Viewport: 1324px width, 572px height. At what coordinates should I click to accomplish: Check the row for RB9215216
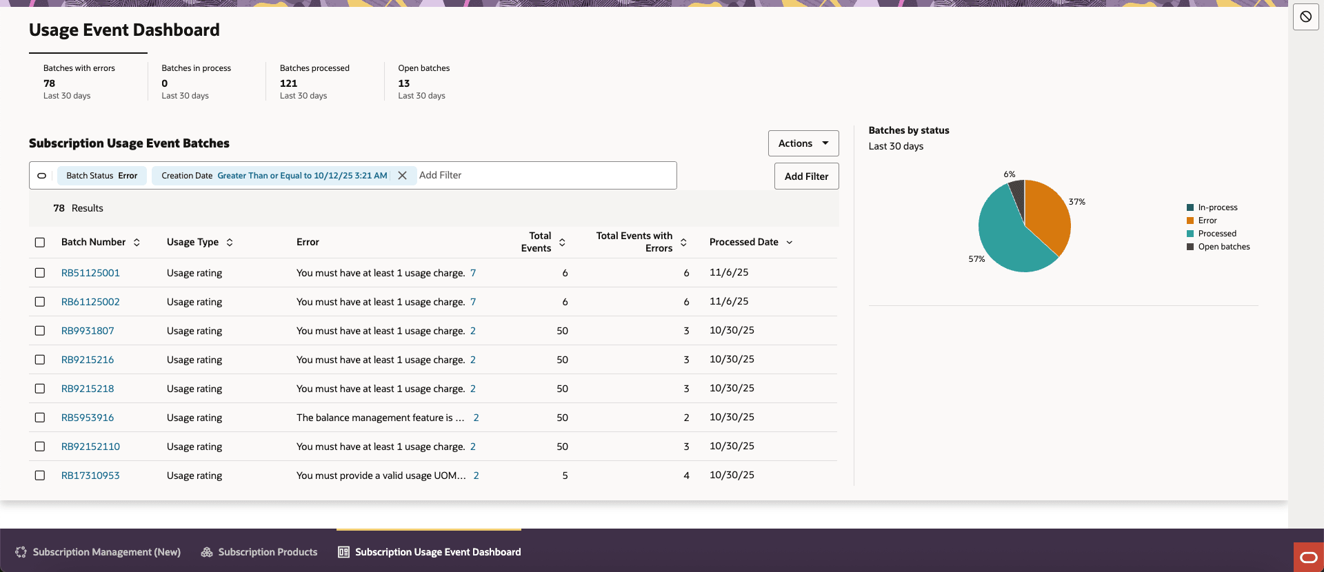[x=40, y=360]
